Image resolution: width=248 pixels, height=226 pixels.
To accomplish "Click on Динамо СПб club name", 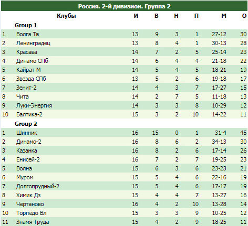I will (x=32, y=61).
